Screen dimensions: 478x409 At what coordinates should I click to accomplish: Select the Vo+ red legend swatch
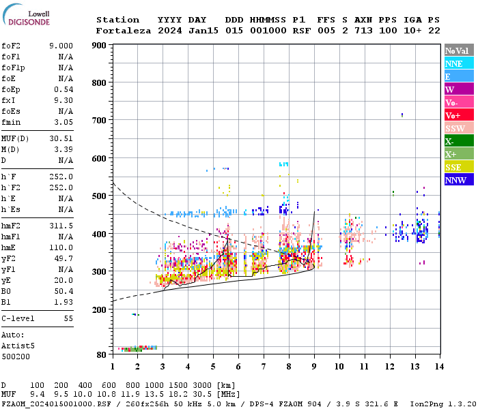pyautogui.click(x=459, y=115)
